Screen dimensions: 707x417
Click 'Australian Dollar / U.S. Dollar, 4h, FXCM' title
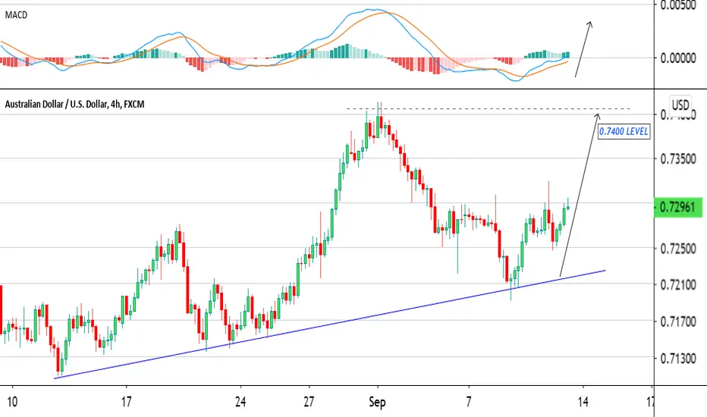tap(75, 105)
